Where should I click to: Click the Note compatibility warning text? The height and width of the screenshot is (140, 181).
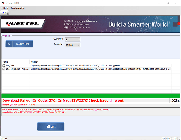pyautogui.click(x=56, y=111)
